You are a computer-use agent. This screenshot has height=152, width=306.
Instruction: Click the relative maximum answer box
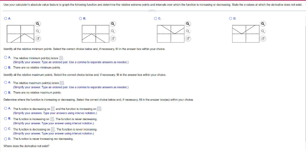(x=62, y=83)
